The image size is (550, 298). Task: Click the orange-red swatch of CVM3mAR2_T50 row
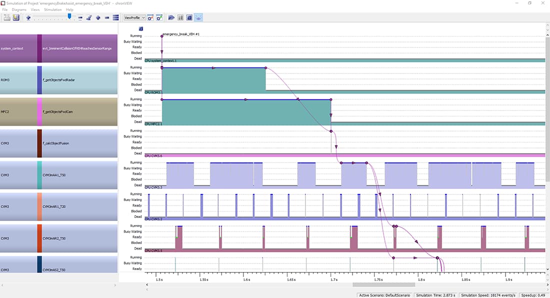(x=39, y=238)
